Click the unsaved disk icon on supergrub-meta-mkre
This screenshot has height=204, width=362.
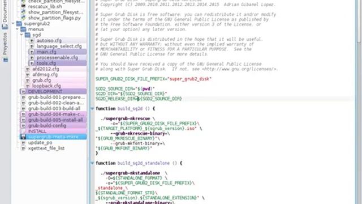coord(23,137)
